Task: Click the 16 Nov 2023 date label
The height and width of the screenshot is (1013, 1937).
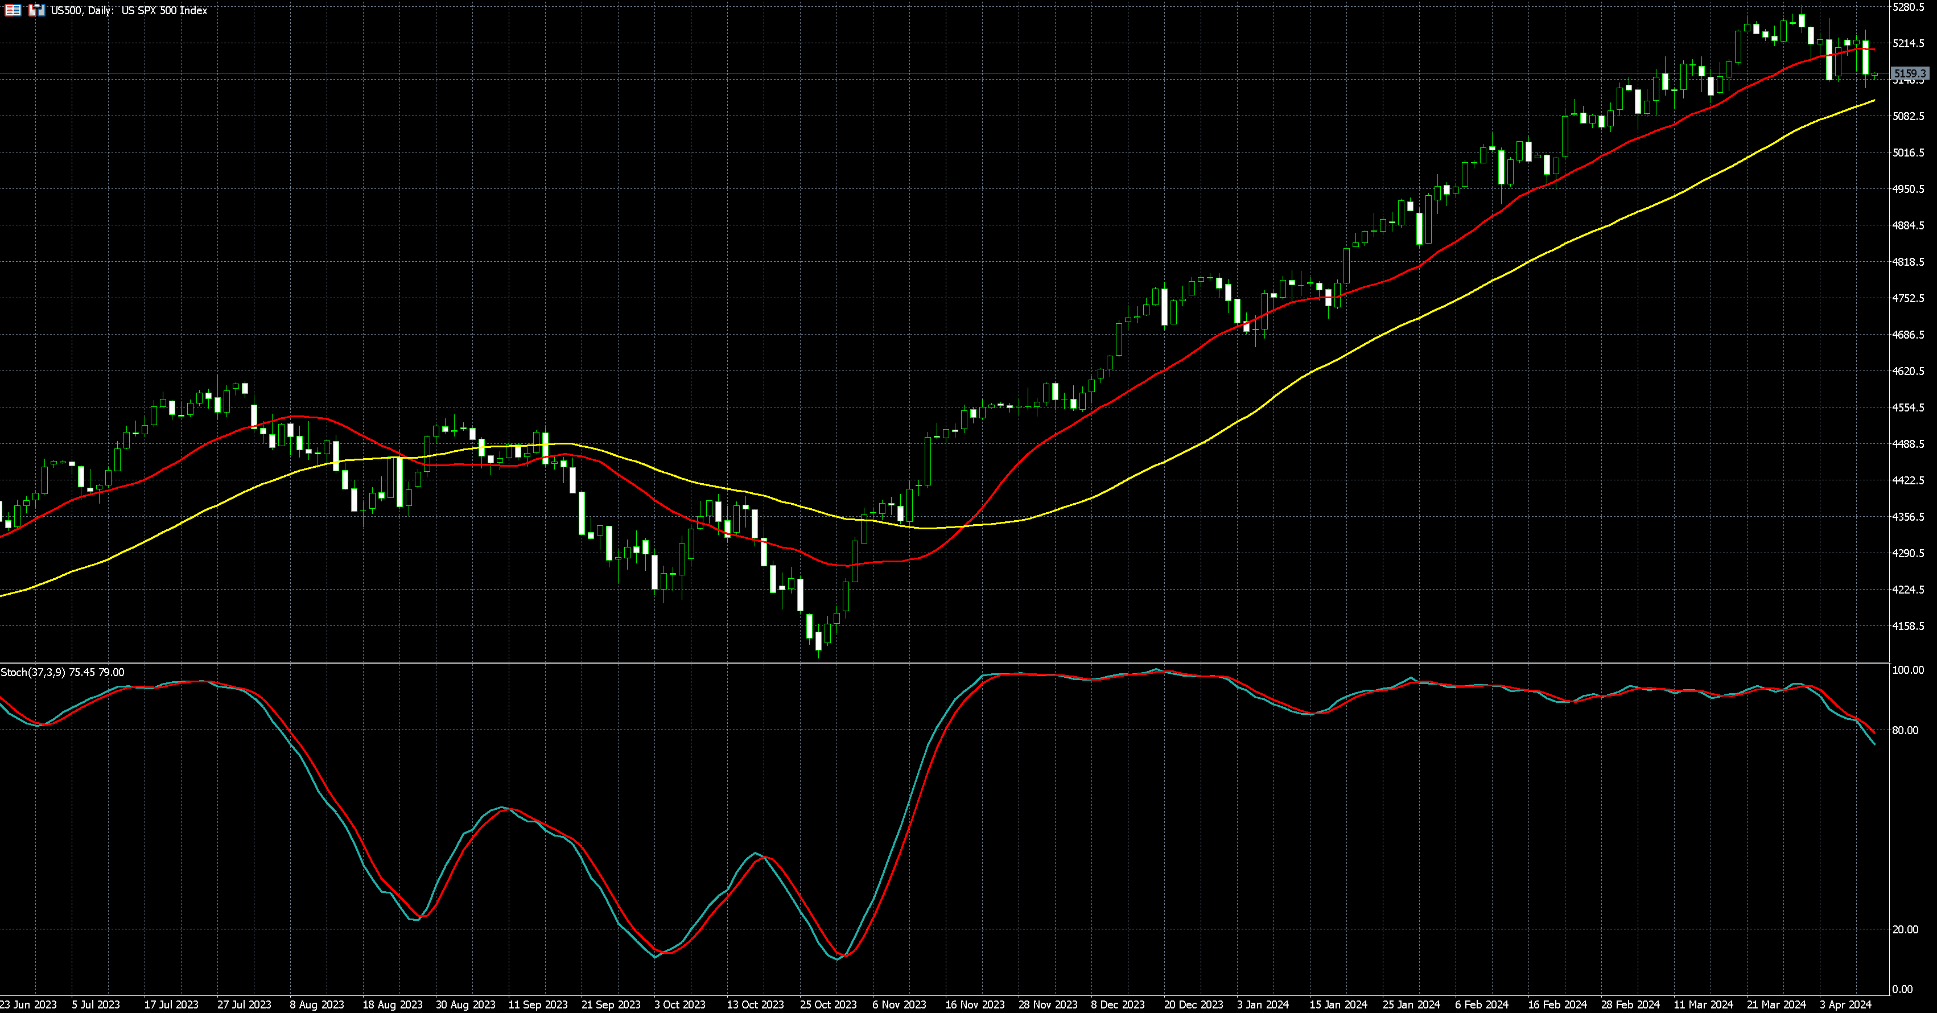Action: coord(975,1004)
